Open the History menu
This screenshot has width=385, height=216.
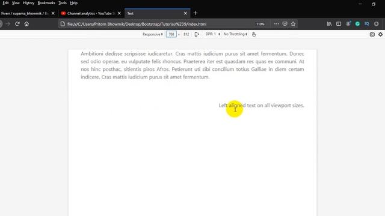28,3
